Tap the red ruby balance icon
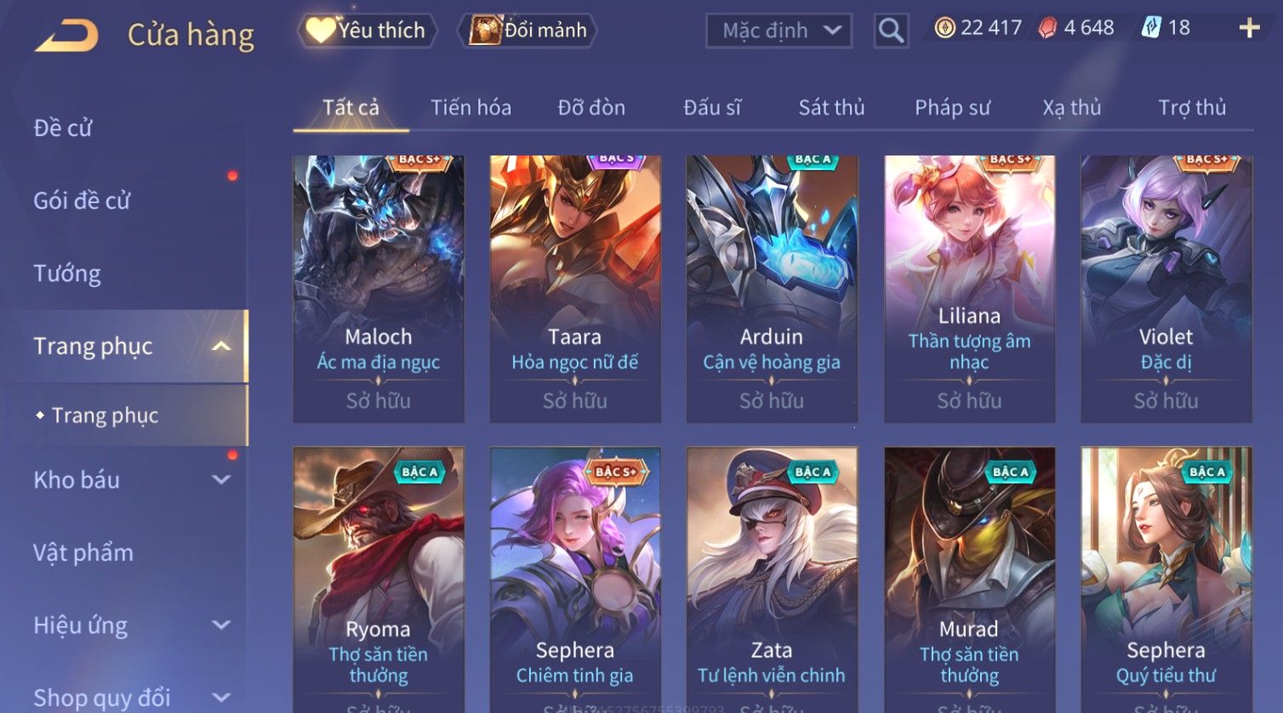The width and height of the screenshot is (1283, 713). (1047, 28)
